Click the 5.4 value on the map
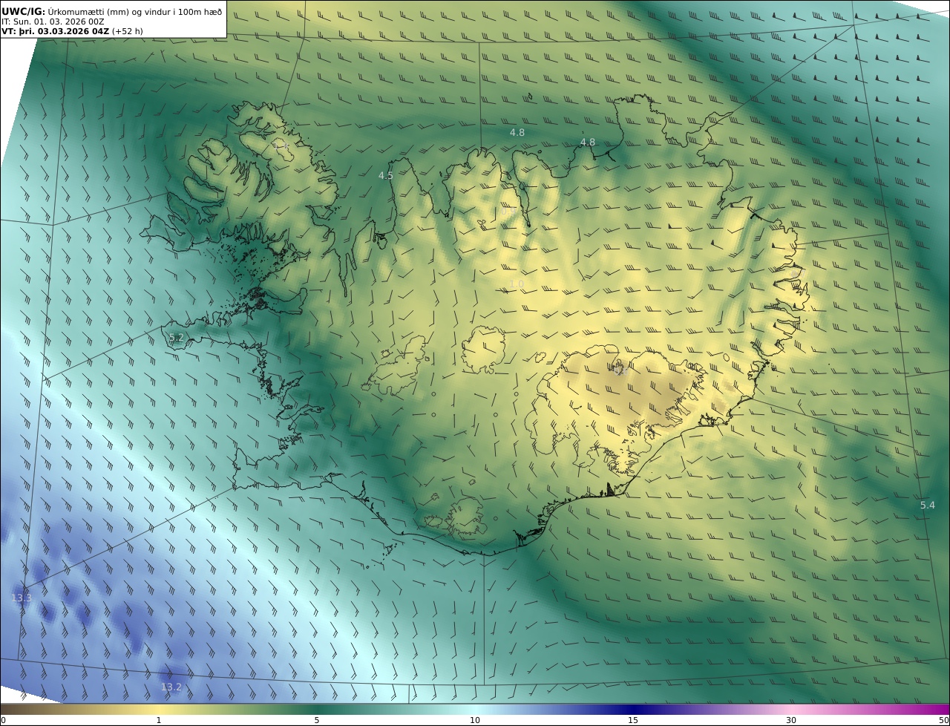This screenshot has height=726, width=950. pos(928,505)
